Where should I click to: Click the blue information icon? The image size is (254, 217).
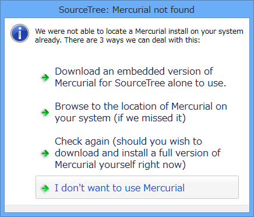(x=20, y=33)
